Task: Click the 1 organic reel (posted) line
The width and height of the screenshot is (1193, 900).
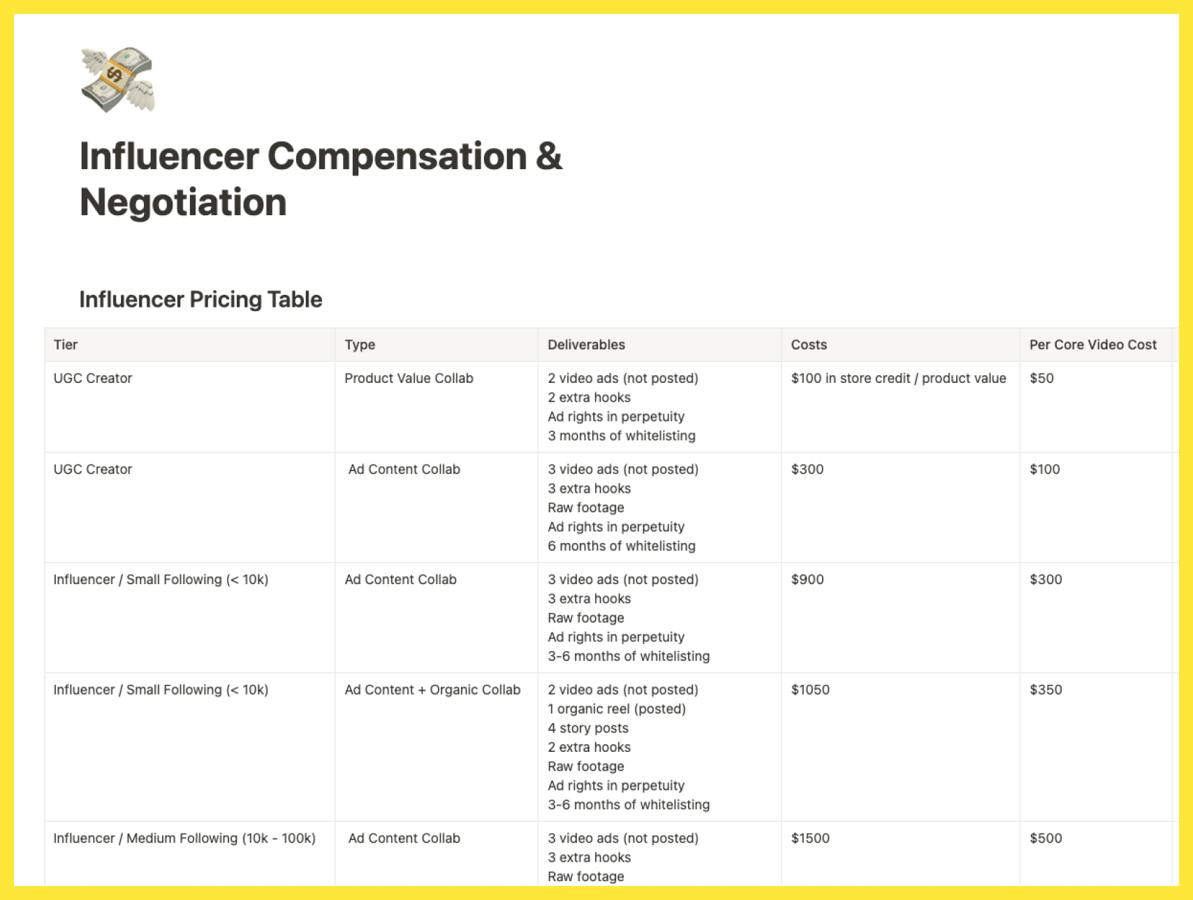Action: point(616,709)
